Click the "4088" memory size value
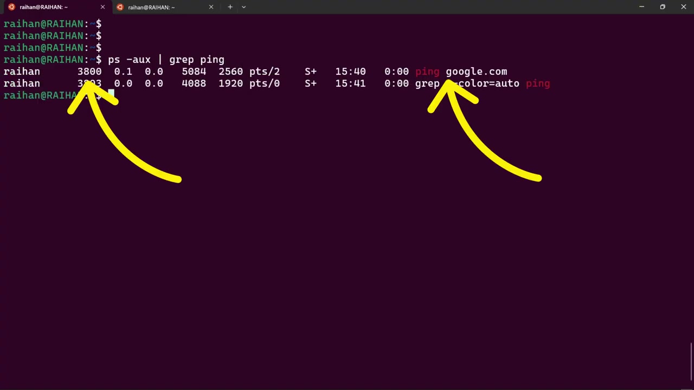 pyautogui.click(x=194, y=83)
